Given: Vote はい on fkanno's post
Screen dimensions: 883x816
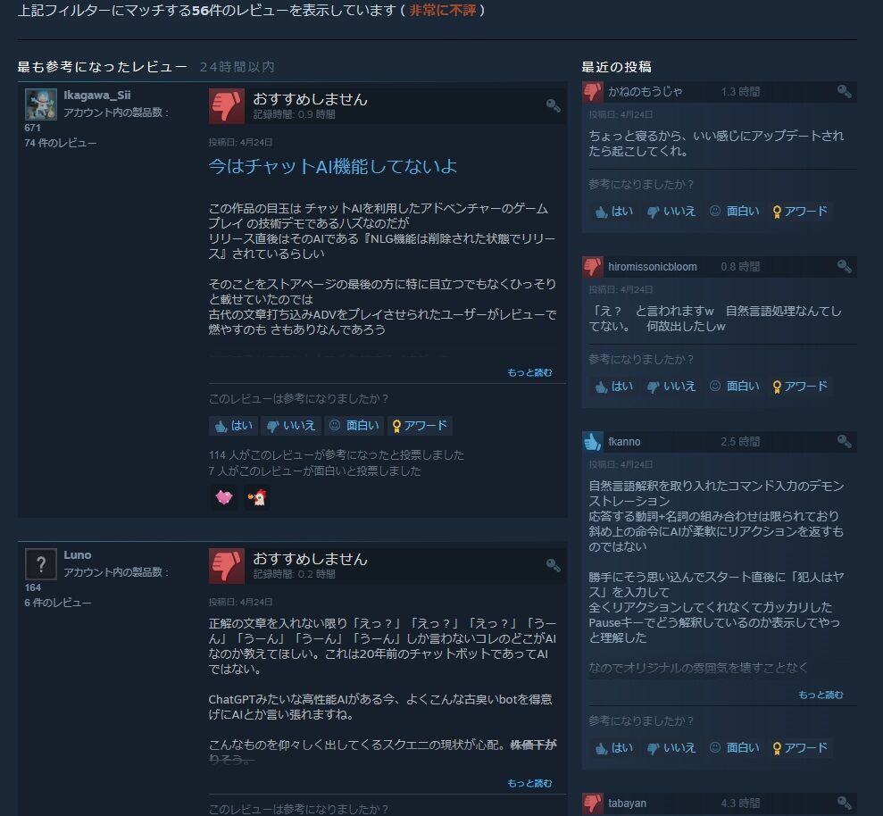Looking at the screenshot, I should pyautogui.click(x=614, y=748).
